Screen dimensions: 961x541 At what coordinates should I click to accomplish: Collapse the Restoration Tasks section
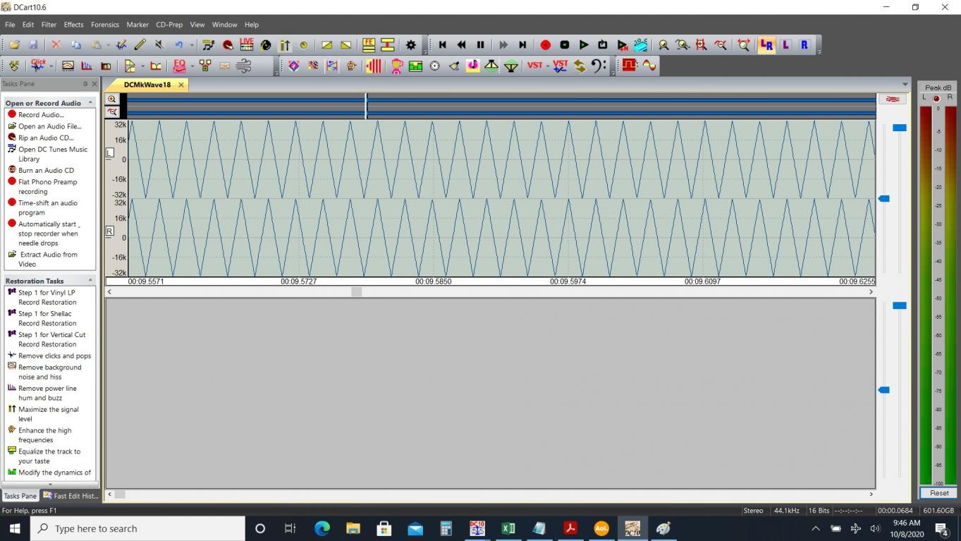coord(90,281)
